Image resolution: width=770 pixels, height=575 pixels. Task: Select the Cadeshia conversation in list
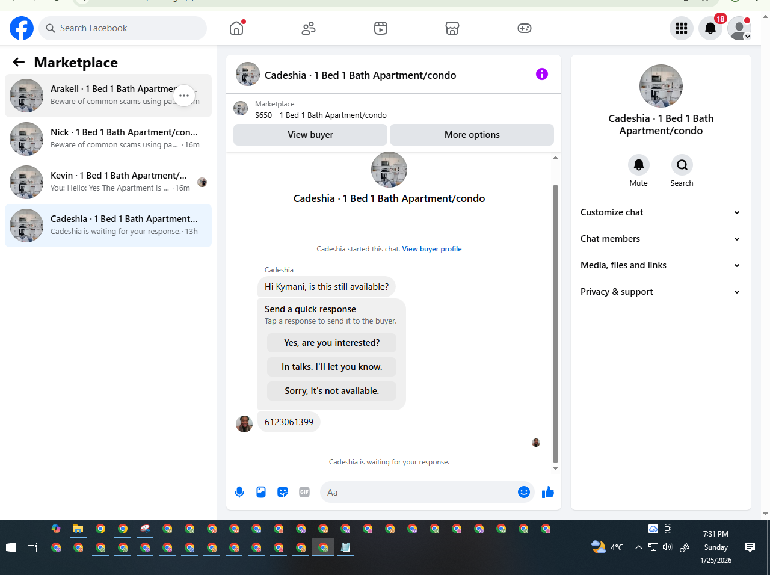tap(108, 226)
